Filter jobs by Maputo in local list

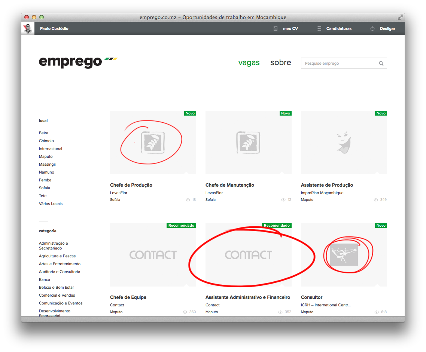click(46, 157)
